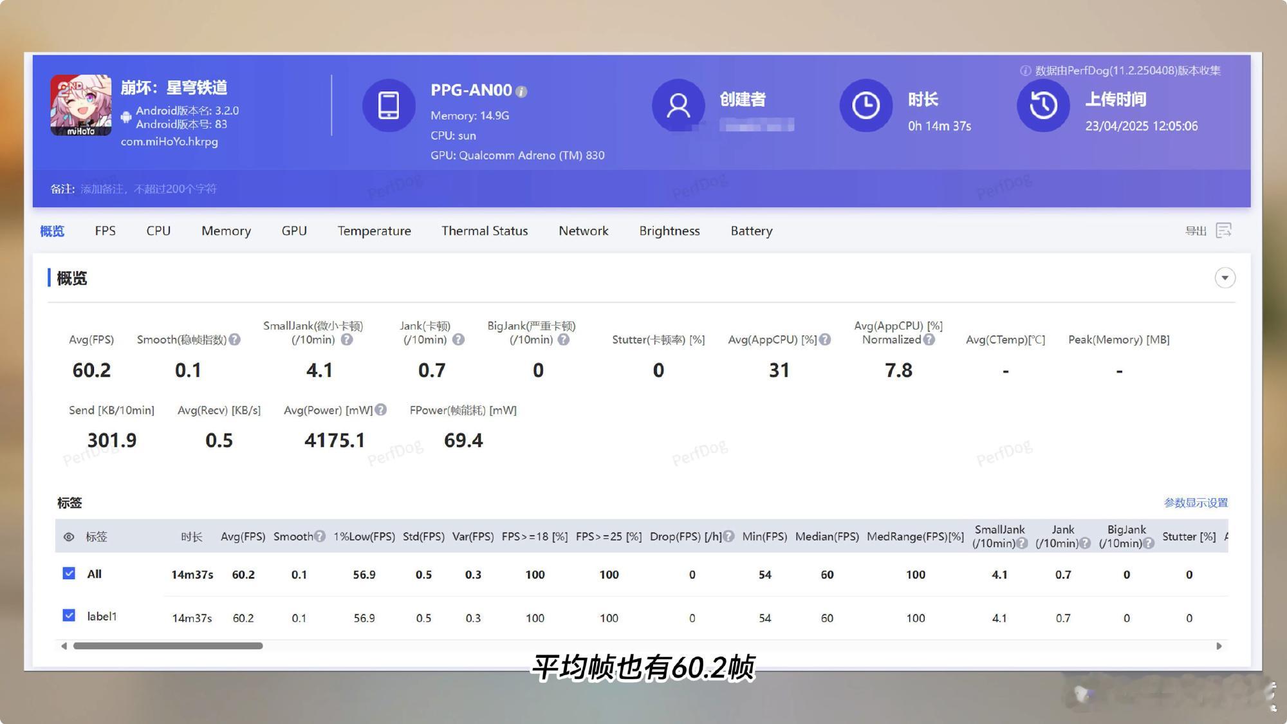The image size is (1287, 724).
Task: Click the FPower value 69.4
Action: (463, 441)
